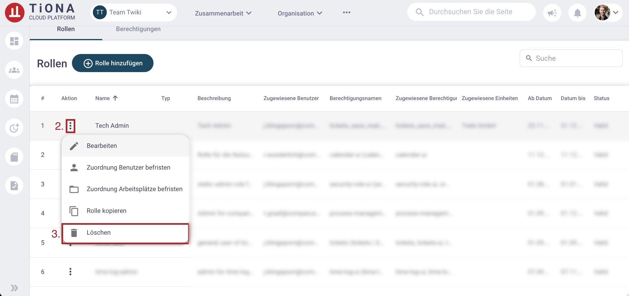
Task: Click the global search field 'Durchsuchen Sie die Seite'
Action: click(471, 12)
